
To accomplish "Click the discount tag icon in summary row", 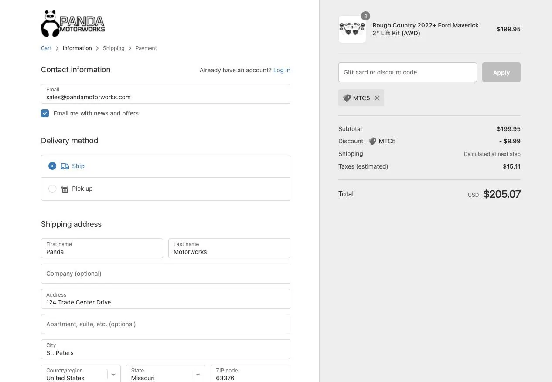I will tap(373, 141).
